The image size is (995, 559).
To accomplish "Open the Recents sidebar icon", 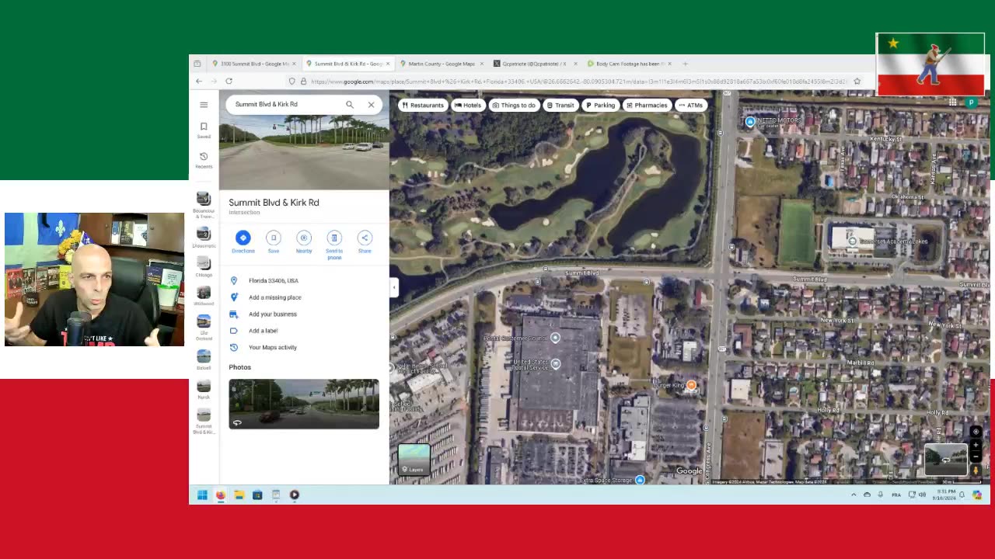I will click(x=204, y=160).
